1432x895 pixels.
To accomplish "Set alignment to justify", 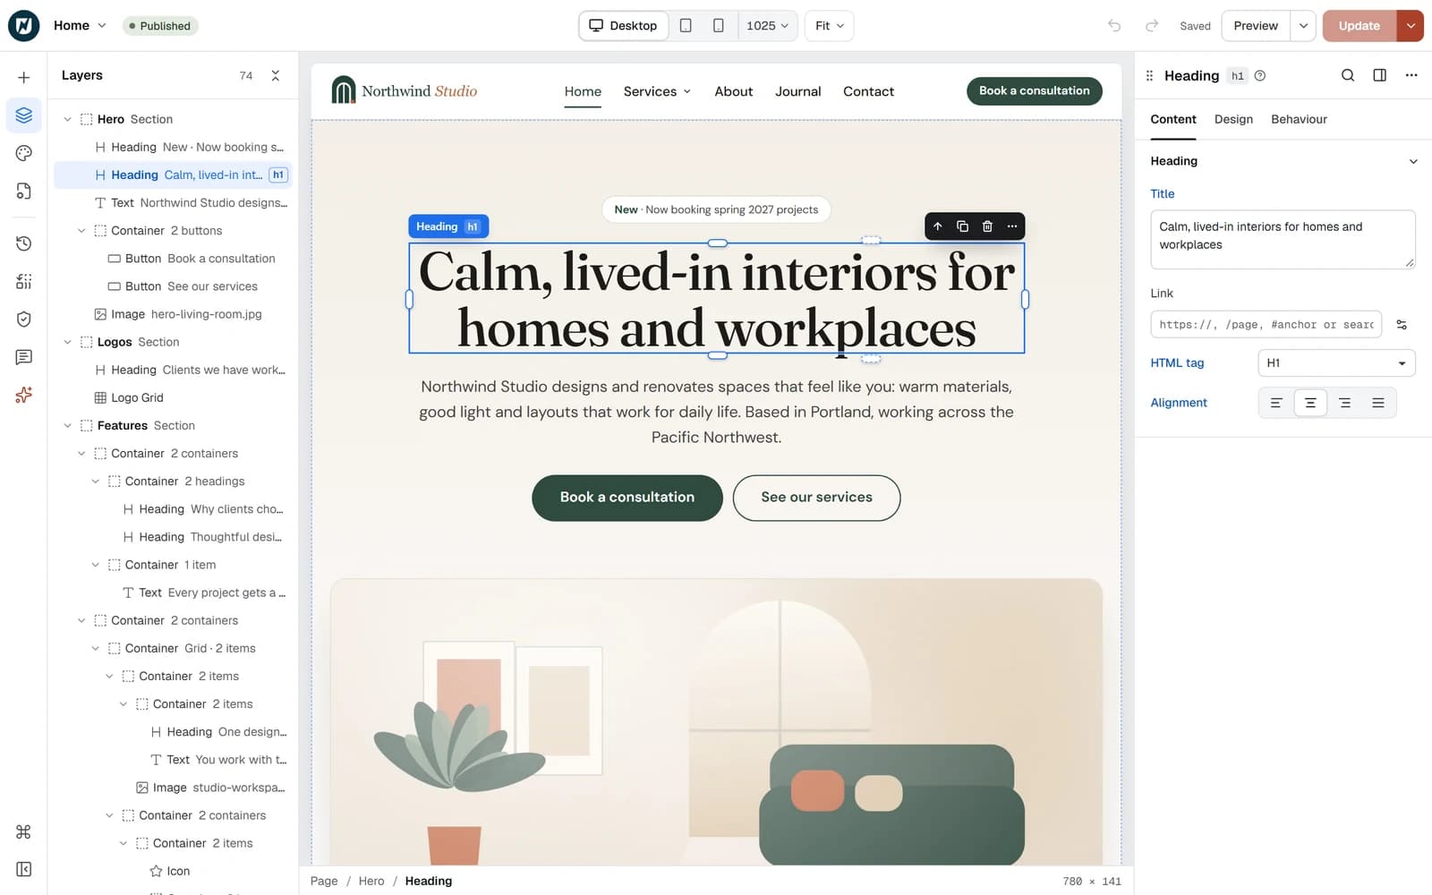I will (1378, 403).
